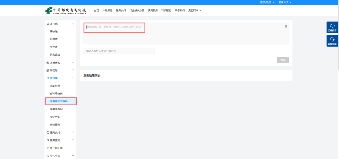
Task: Open 便民服务 navigation item
Action: [153, 11]
